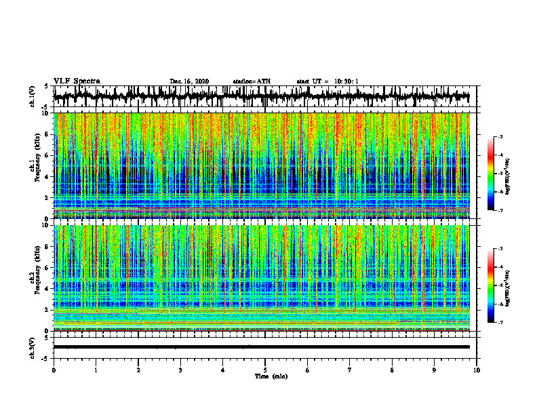
Task: Click the log(PSD) label beside ch.1 color bar
Action: point(508,176)
